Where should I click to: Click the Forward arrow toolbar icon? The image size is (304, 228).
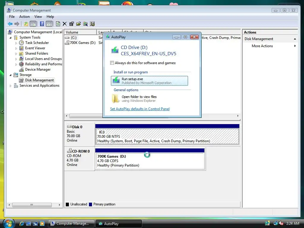17,24
